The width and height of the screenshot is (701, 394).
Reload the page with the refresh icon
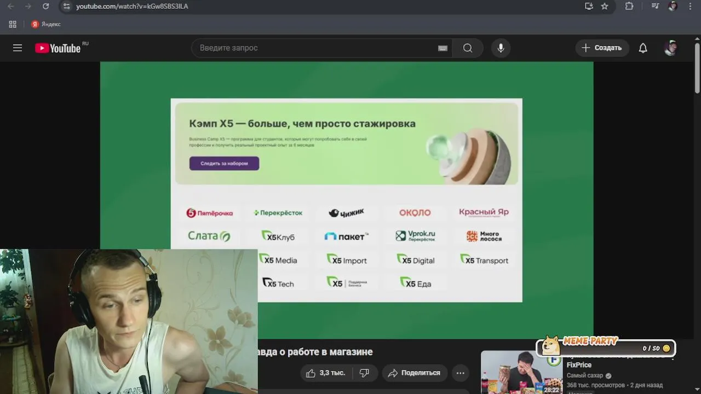[45, 7]
